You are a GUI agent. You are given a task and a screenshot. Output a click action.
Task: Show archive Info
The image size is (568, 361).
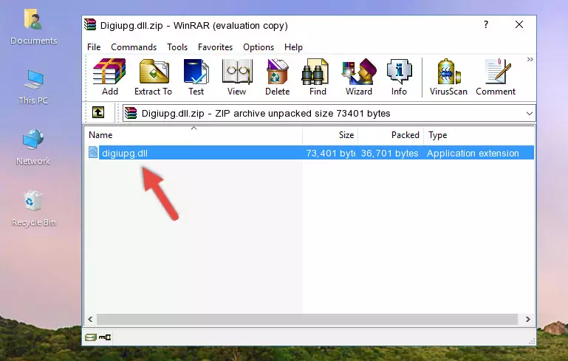399,77
